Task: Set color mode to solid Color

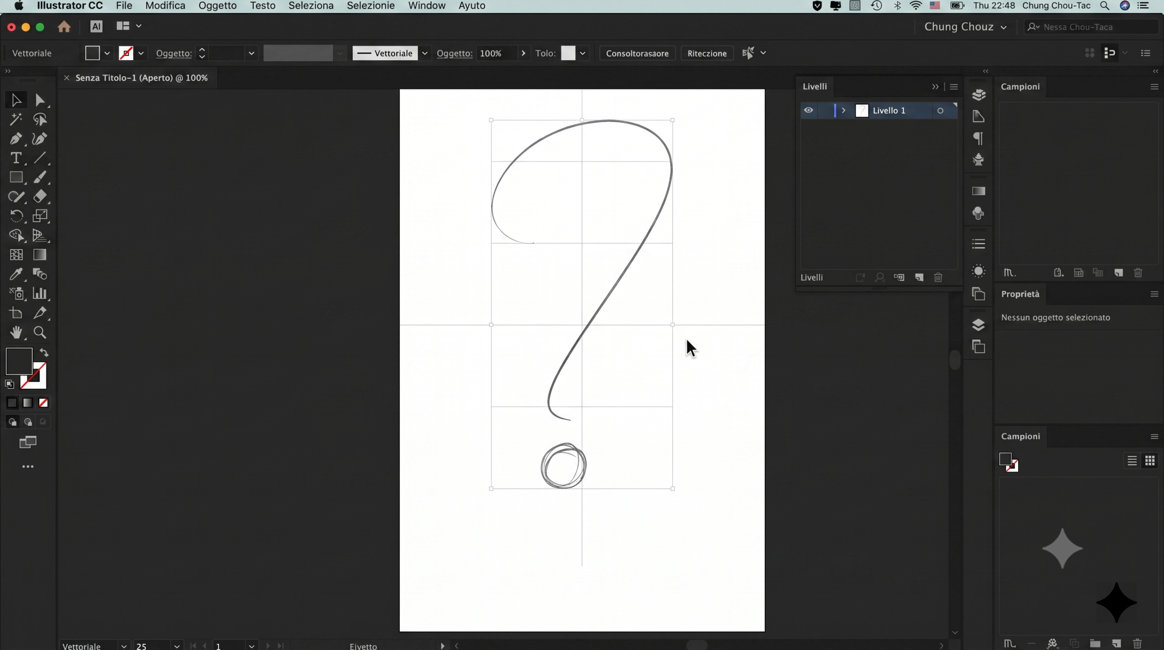Action: (12, 403)
